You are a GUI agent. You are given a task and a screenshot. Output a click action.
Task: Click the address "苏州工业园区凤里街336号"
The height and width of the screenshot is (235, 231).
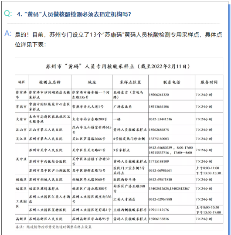coord(92,199)
